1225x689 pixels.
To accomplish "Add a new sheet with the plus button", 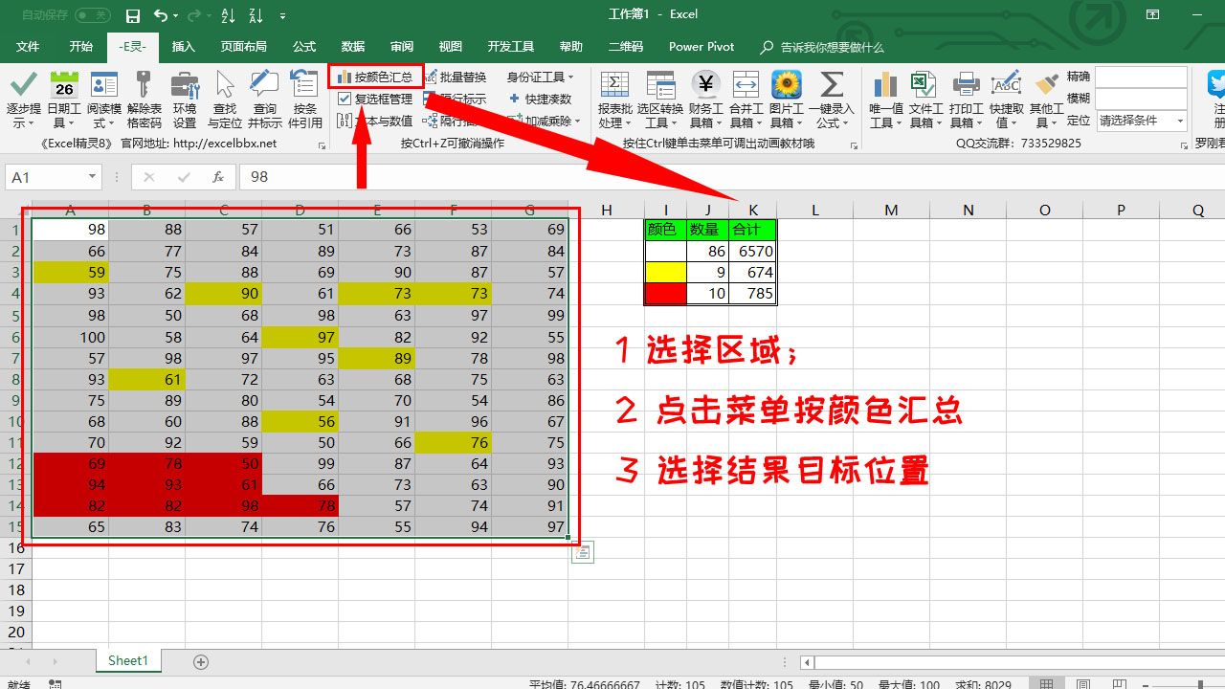I will pyautogui.click(x=199, y=660).
